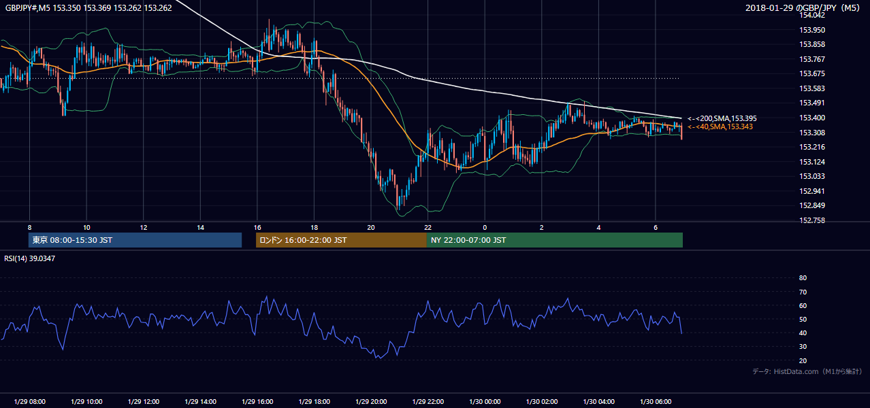This screenshot has height=408, width=870.
Task: Click hour 18 on price chart axis
Action: tap(314, 227)
